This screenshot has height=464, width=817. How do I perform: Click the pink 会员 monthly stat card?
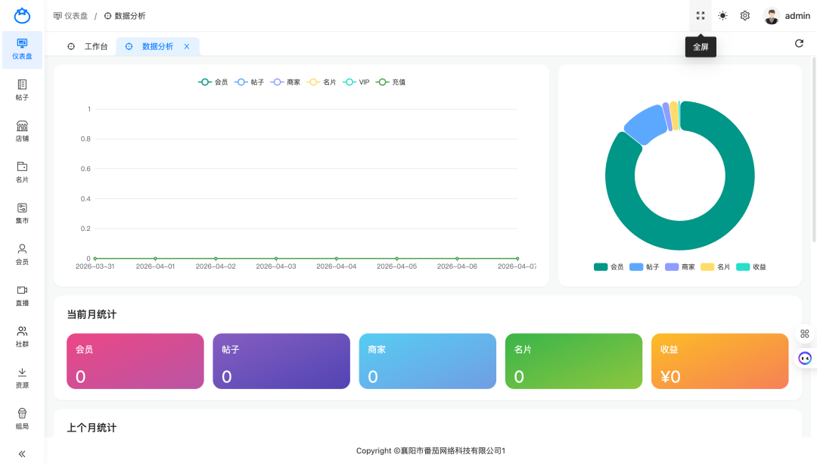point(135,361)
